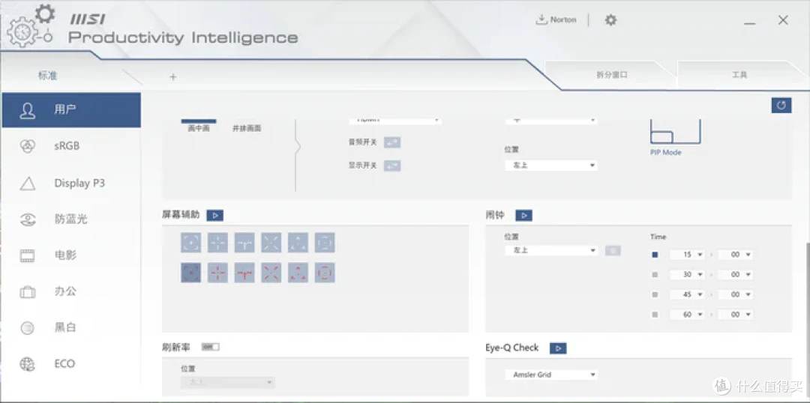Image resolution: width=810 pixels, height=403 pixels.
Task: Select the red corner-bracket crosshair icon
Action: 190,273
